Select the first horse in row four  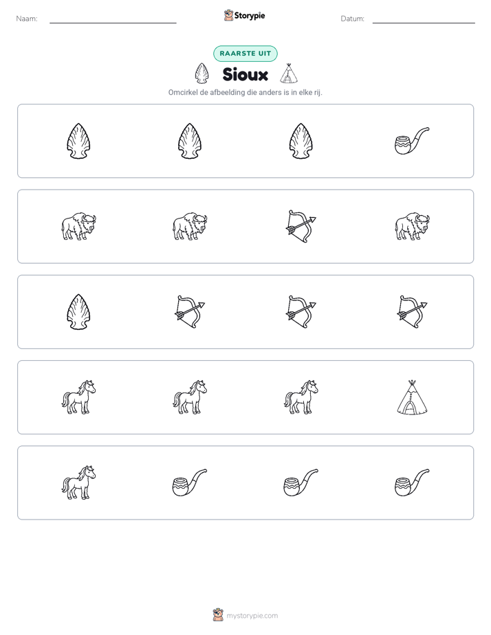click(78, 397)
